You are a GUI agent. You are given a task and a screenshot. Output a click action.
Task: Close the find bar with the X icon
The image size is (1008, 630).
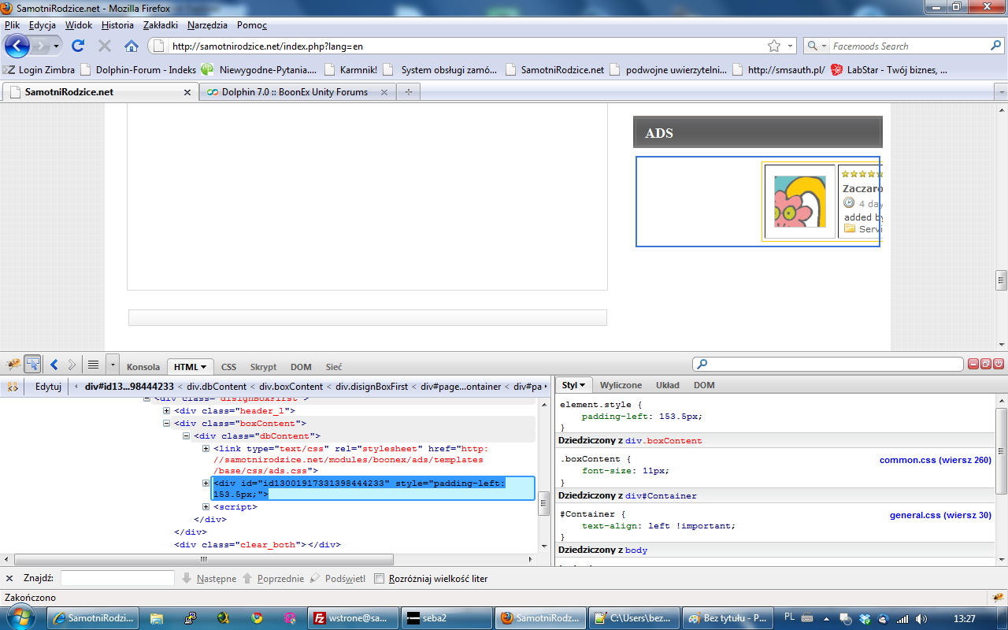[9, 578]
